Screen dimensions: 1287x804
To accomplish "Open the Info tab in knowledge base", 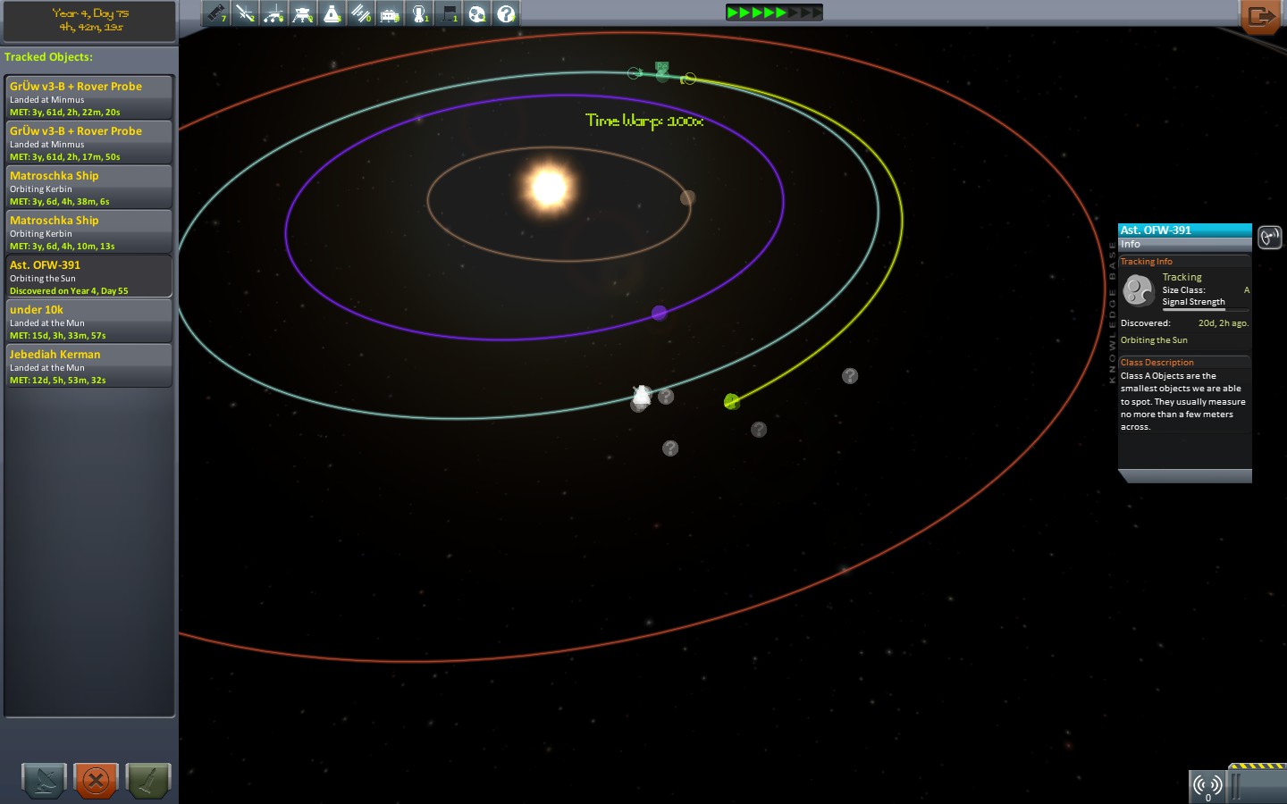I will click(x=1184, y=244).
